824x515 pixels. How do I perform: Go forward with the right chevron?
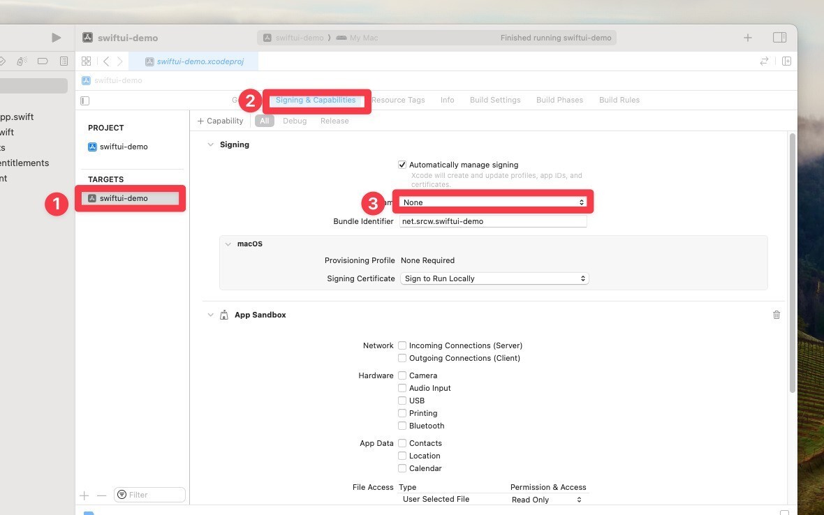click(x=120, y=61)
